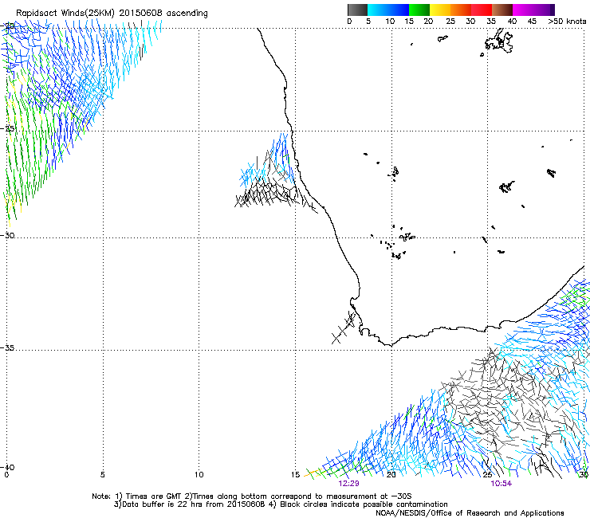The height and width of the screenshot is (518, 590).
Task: Click the -40 latitude axis label
Action: (7, 467)
